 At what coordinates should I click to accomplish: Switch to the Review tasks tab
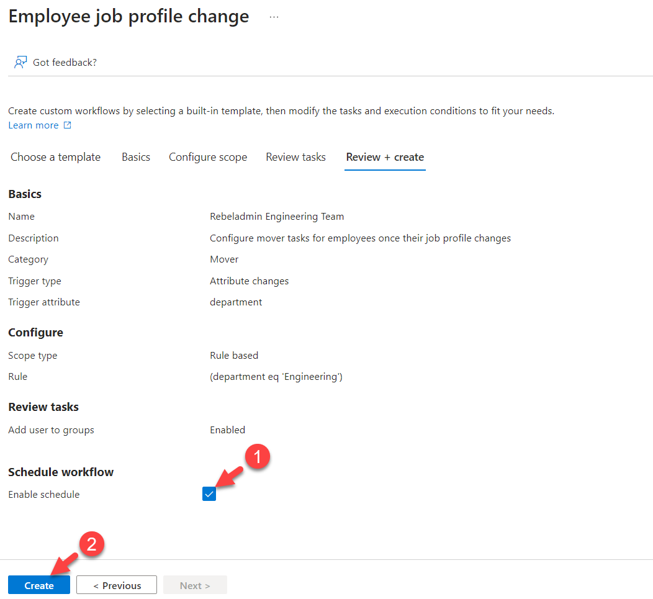coord(295,157)
